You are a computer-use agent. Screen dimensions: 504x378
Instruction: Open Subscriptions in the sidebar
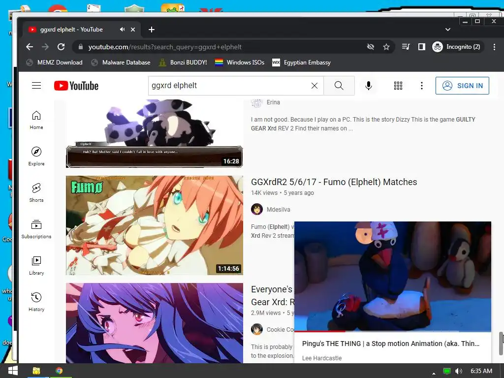click(36, 229)
